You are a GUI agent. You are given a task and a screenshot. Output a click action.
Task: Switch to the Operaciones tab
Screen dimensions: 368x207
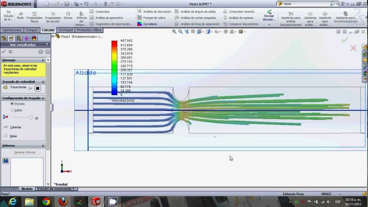[12, 30]
